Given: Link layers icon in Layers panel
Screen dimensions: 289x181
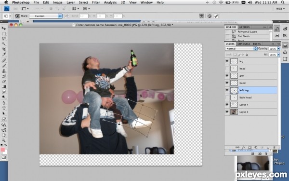Looking at the screenshot, I should click(237, 147).
